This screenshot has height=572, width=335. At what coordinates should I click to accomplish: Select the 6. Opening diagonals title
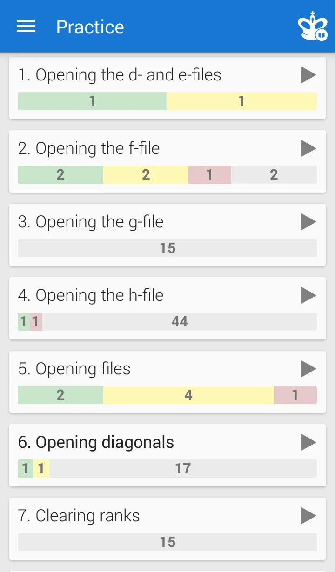[x=96, y=442]
